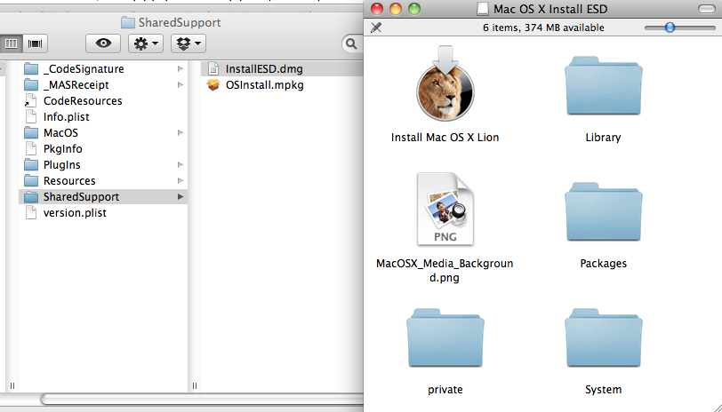
Task: Click the SharedSupport row disclosure arrow
Action: click(x=180, y=197)
